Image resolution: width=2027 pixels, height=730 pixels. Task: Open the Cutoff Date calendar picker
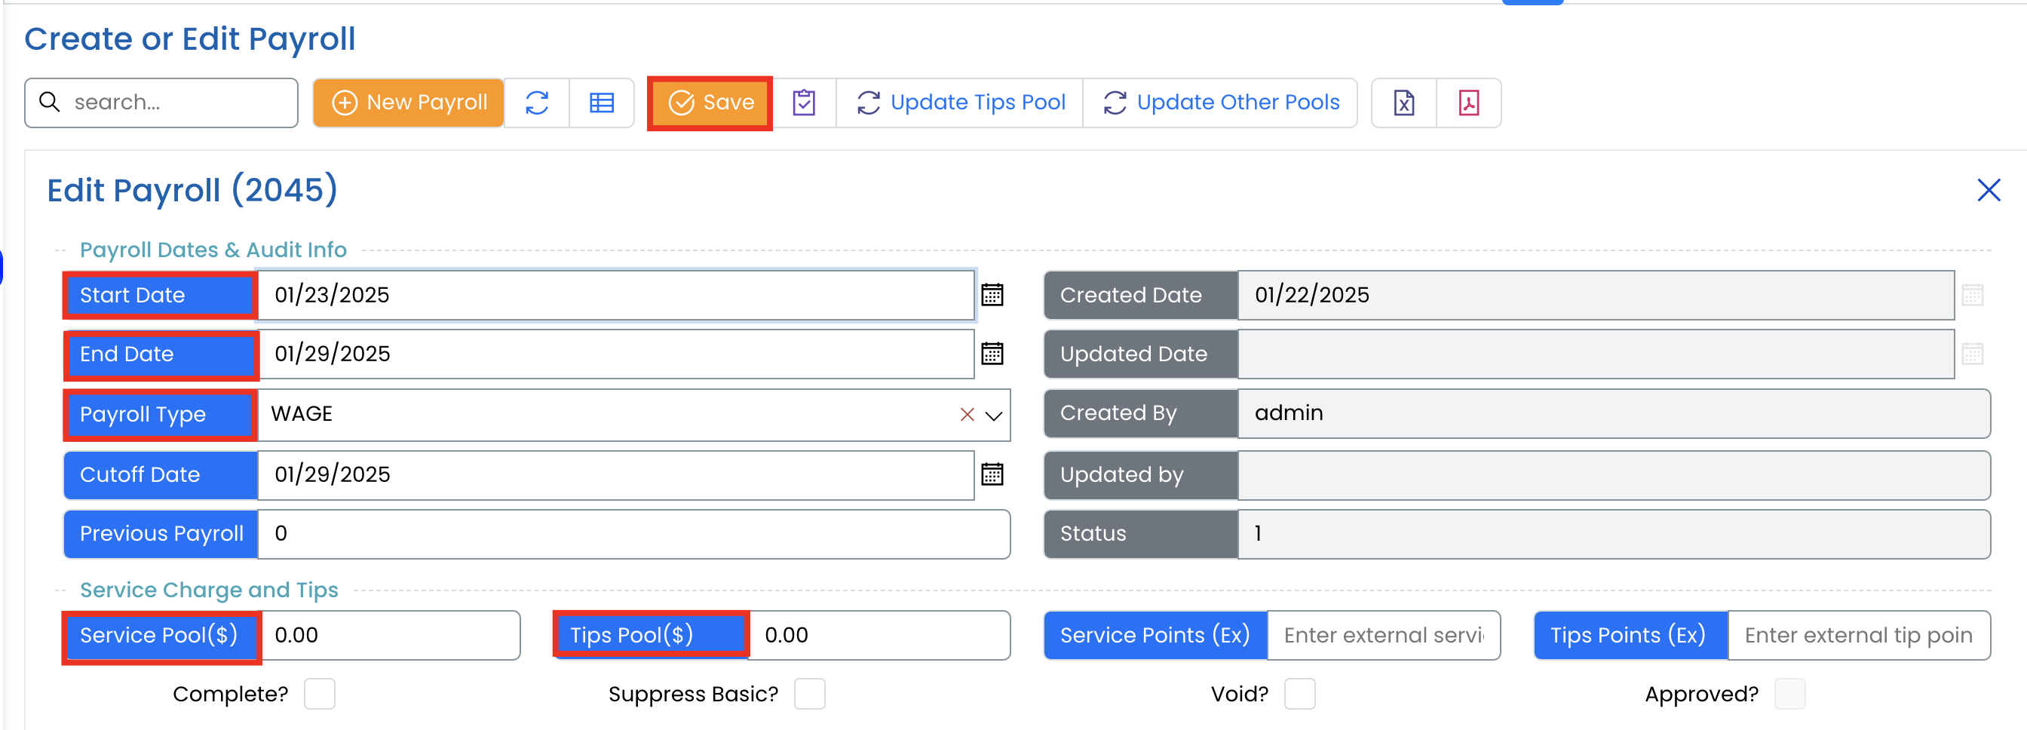(992, 474)
